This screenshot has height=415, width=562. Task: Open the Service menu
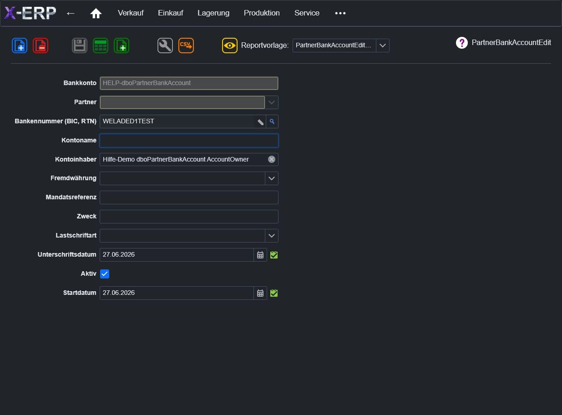pyautogui.click(x=307, y=13)
